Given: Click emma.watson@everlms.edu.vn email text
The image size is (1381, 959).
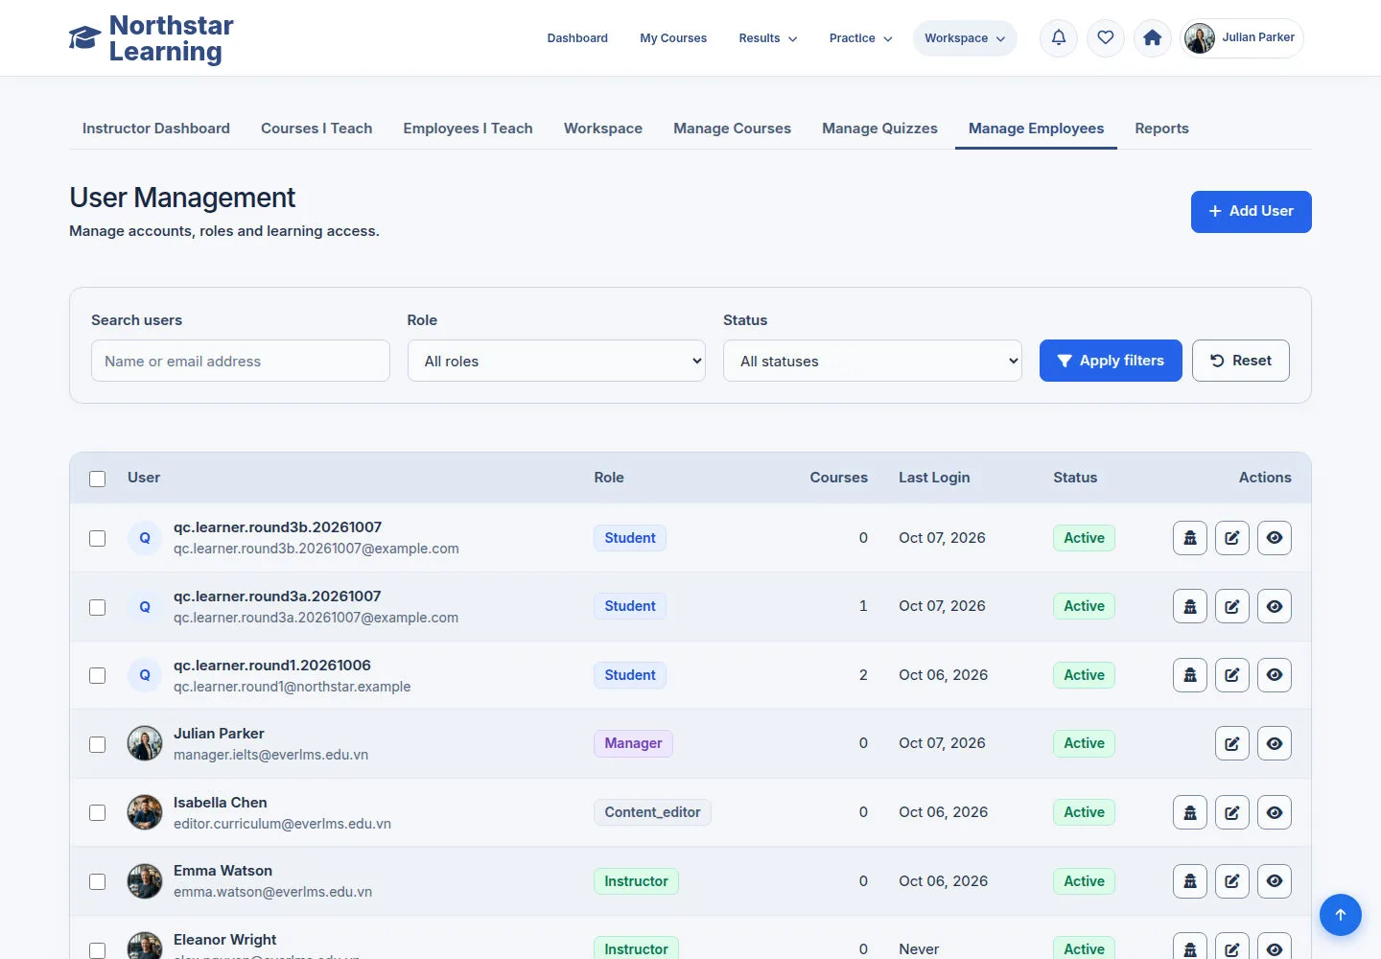Looking at the screenshot, I should click(x=272, y=892).
